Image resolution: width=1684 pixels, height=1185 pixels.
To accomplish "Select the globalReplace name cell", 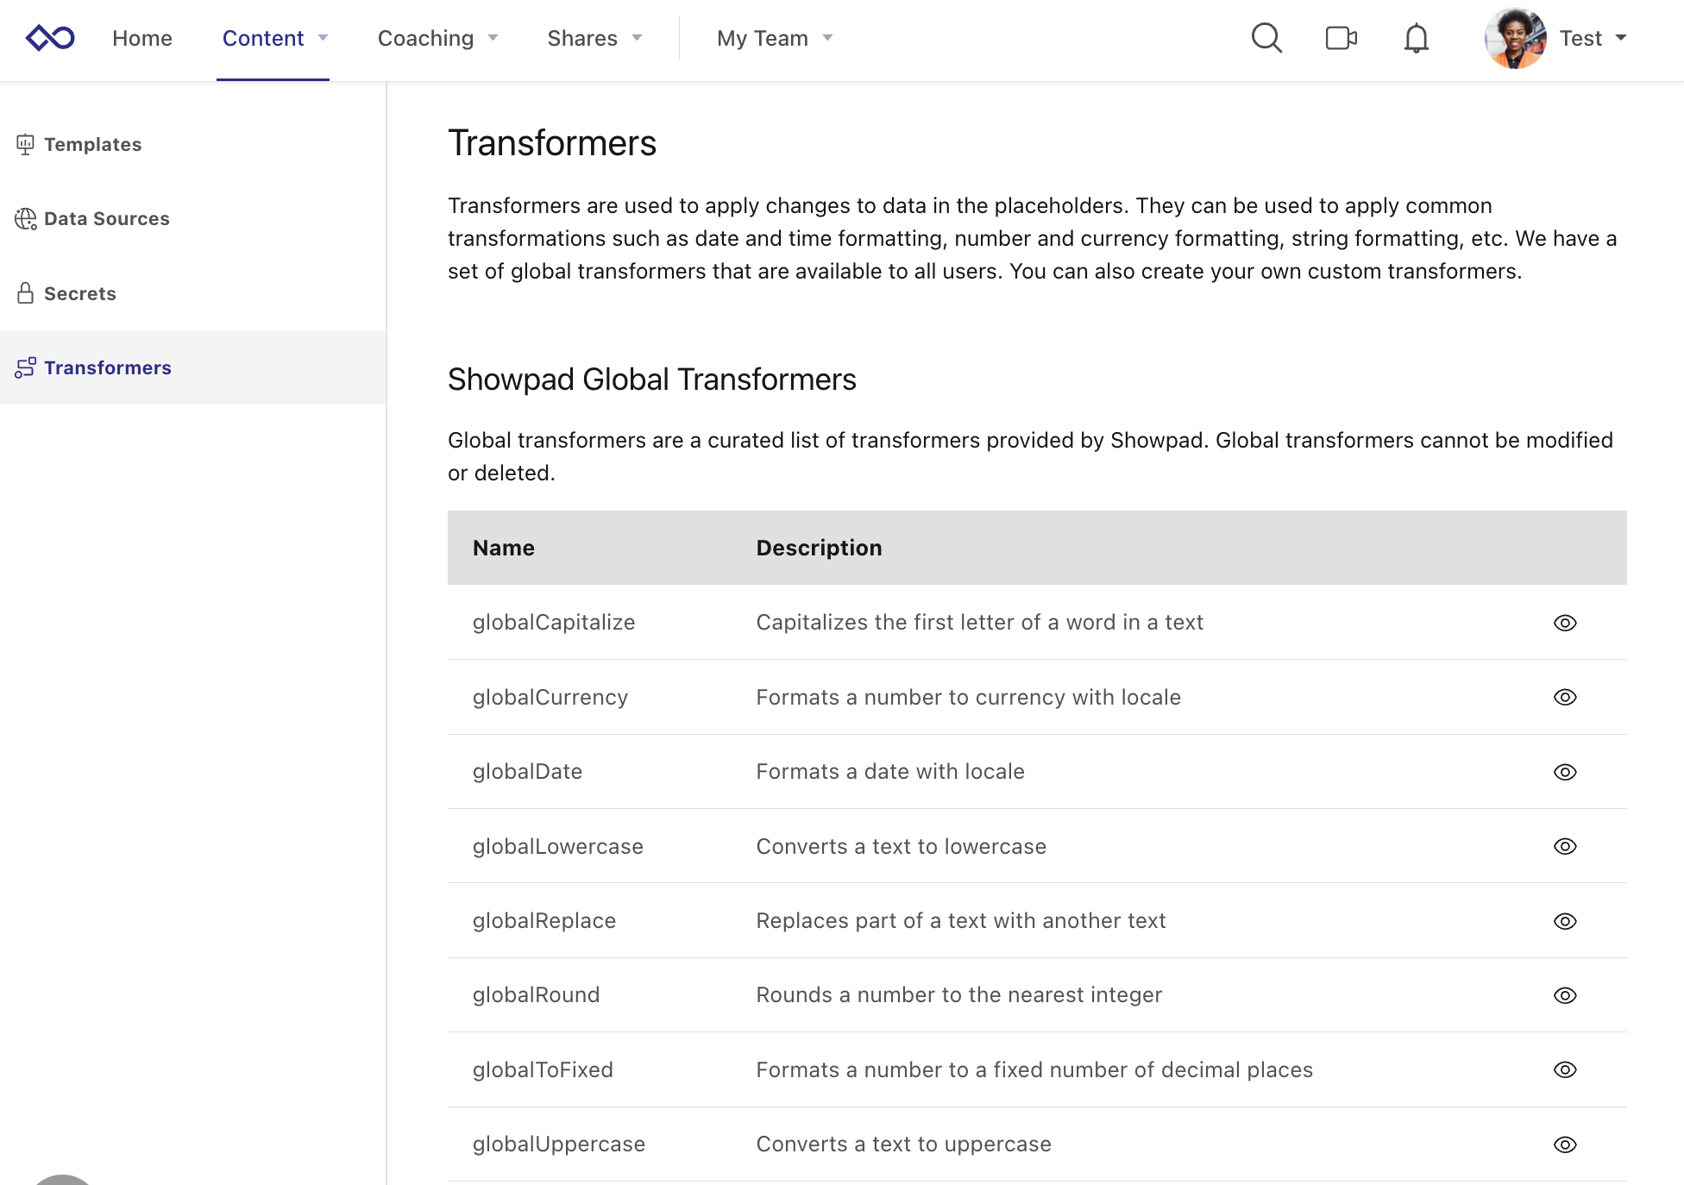I will point(544,920).
